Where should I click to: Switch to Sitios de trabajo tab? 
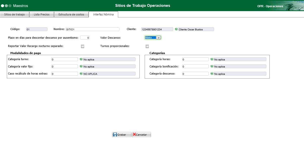pos(15,14)
